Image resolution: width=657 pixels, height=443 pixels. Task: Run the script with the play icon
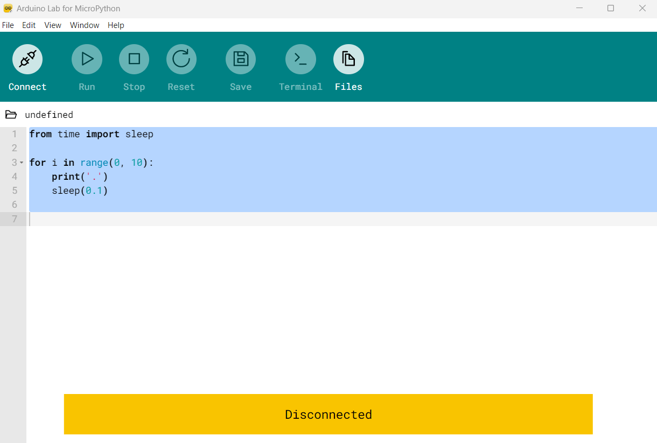(87, 59)
